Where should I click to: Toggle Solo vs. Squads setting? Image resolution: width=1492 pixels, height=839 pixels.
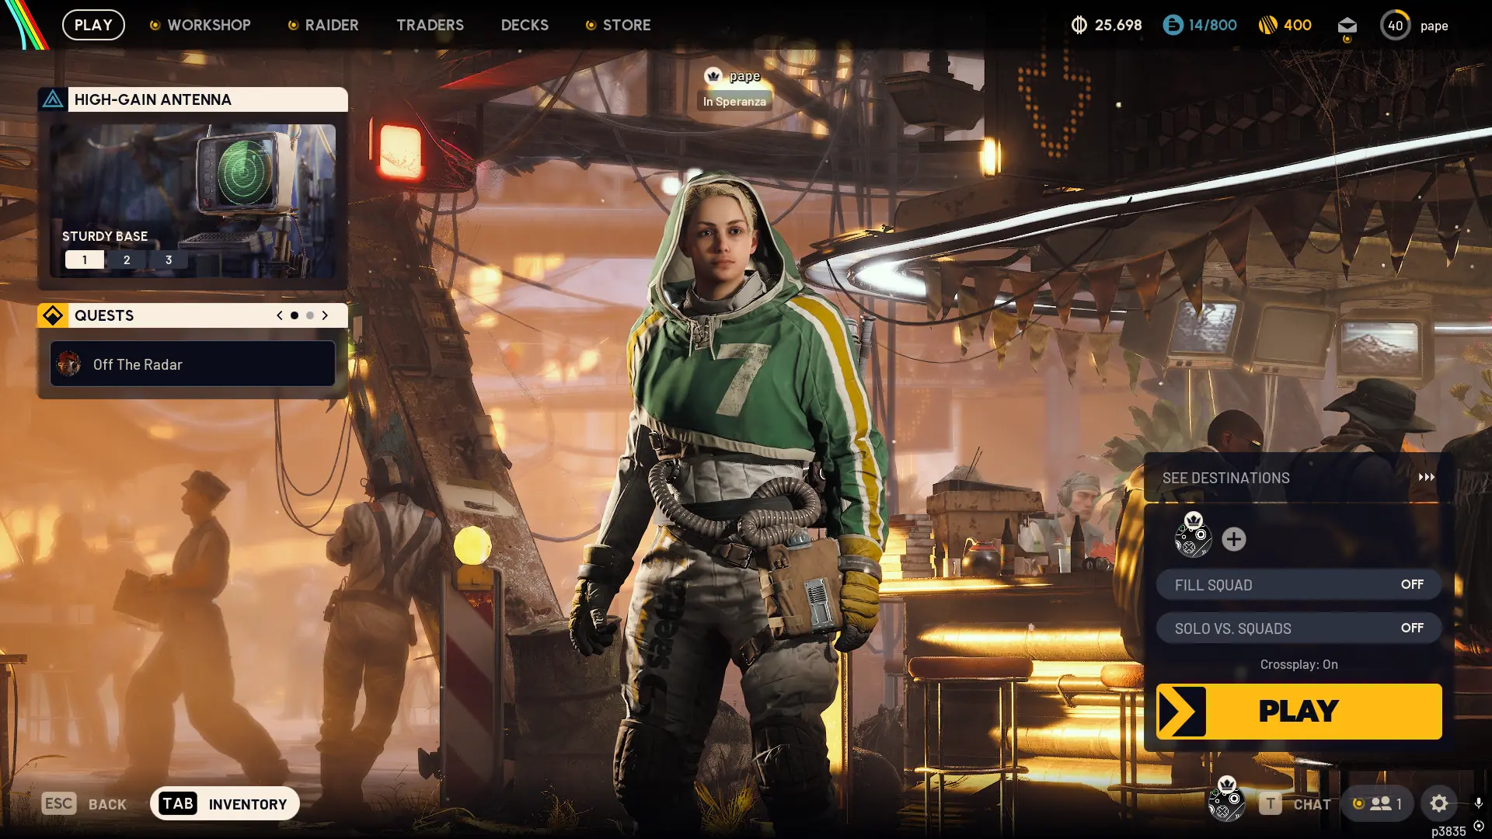click(1299, 628)
